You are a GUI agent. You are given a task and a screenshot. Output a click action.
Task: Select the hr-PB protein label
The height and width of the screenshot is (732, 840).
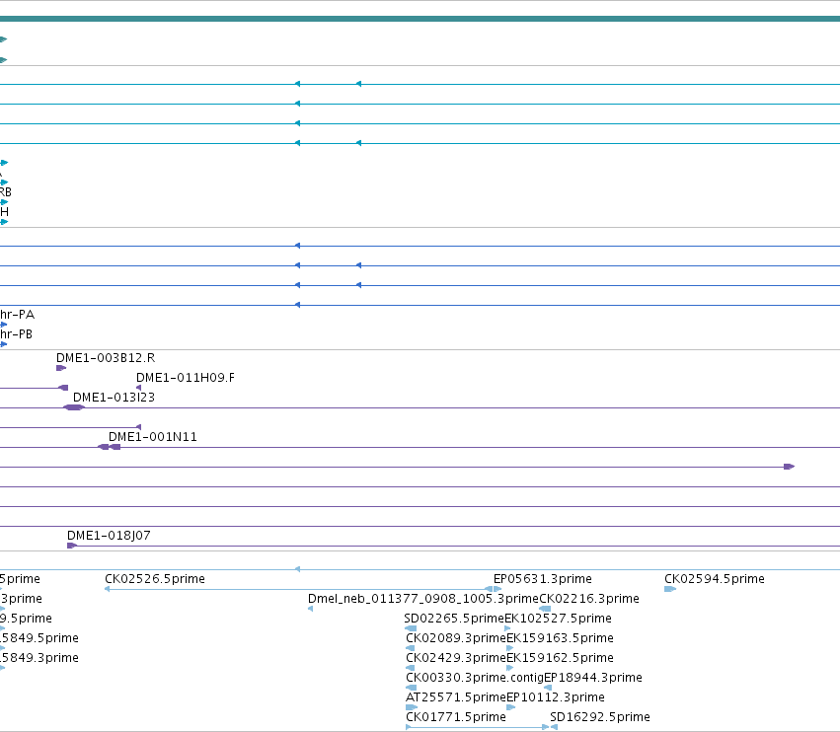point(16,334)
